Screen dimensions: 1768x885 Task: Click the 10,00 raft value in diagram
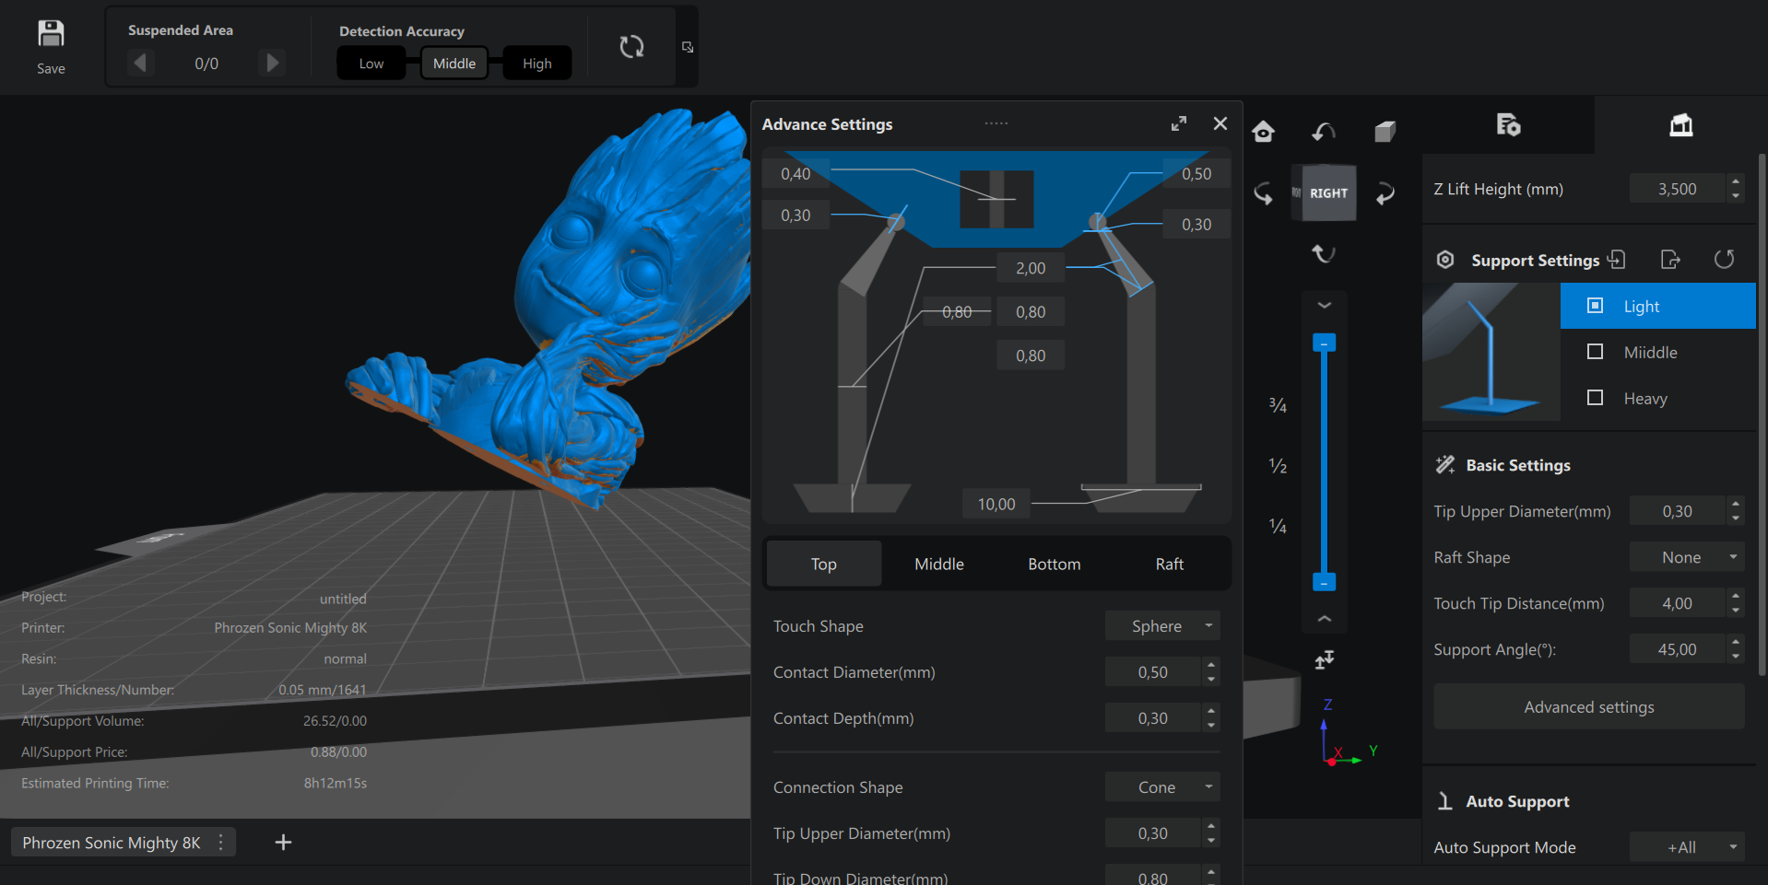click(x=996, y=504)
